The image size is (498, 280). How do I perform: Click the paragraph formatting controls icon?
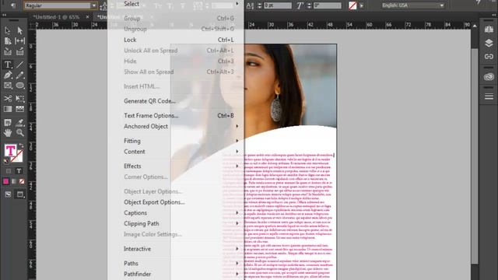coord(12,5)
